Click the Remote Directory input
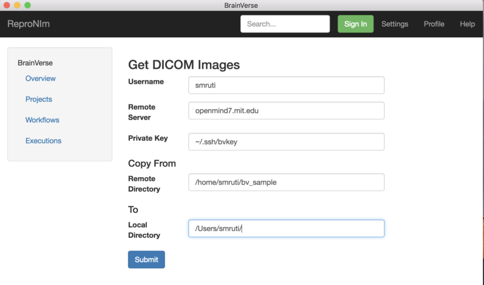 click(x=286, y=182)
